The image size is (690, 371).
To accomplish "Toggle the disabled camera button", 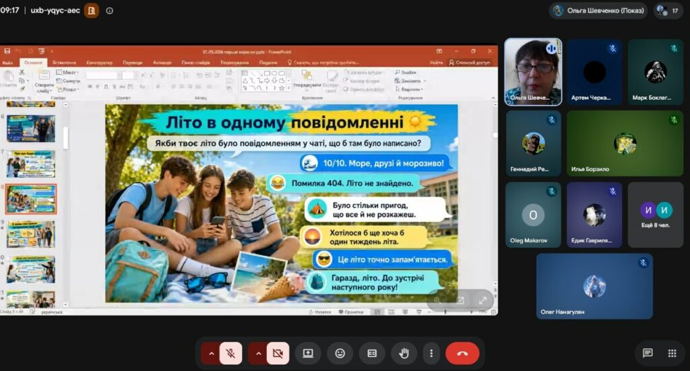I will (x=278, y=353).
